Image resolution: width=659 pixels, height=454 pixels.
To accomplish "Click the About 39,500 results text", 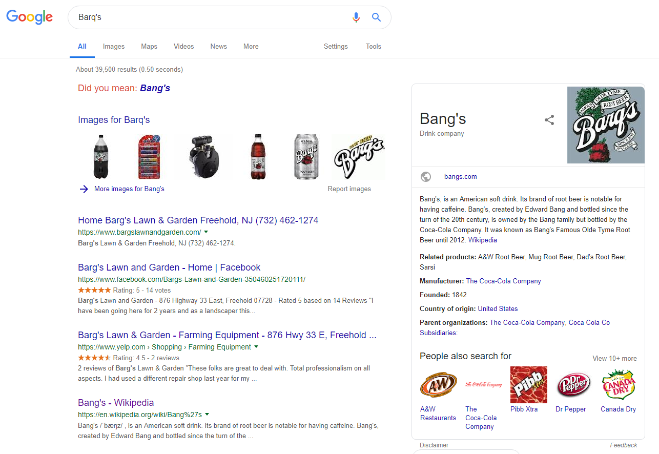I will pos(129,70).
